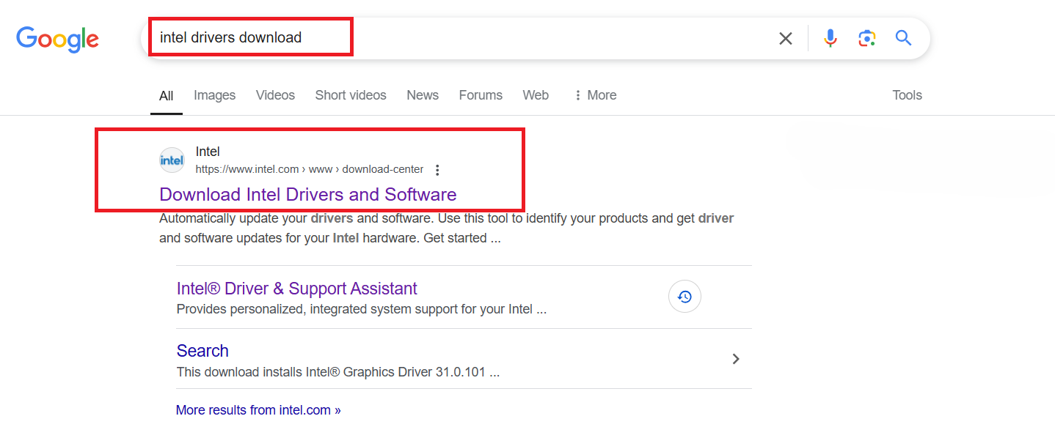Screen dimensions: 1055x427
Task: Open Intel® Driver & Support Assistant link
Action: 296,289
